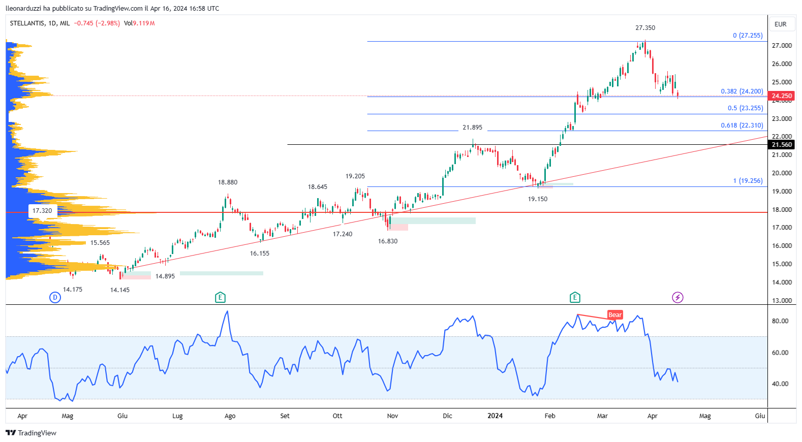This screenshot has width=802, height=442.
Task: Click the 'Nov' month label on time axis
Action: [x=393, y=416]
